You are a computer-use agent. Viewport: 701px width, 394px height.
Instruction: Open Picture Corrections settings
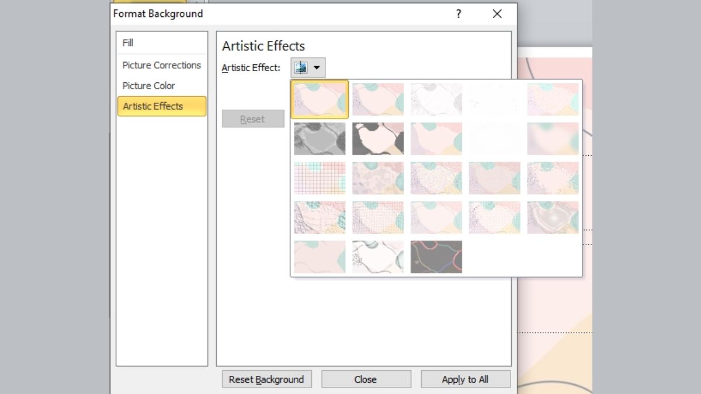pyautogui.click(x=161, y=65)
